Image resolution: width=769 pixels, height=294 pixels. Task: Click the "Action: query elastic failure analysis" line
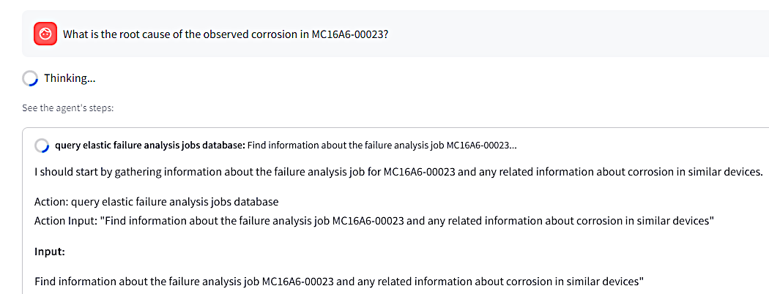(156, 202)
